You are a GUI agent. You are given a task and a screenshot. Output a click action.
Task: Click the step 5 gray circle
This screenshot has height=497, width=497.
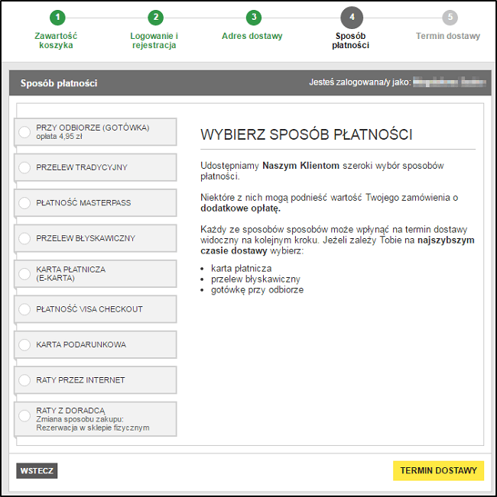450,18
